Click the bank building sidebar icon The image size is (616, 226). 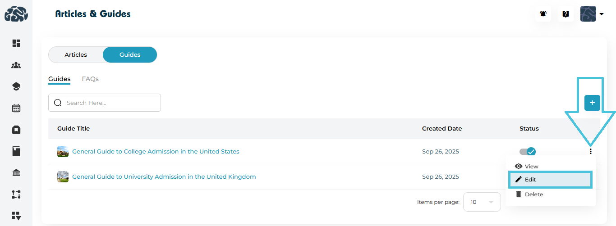[x=16, y=173]
